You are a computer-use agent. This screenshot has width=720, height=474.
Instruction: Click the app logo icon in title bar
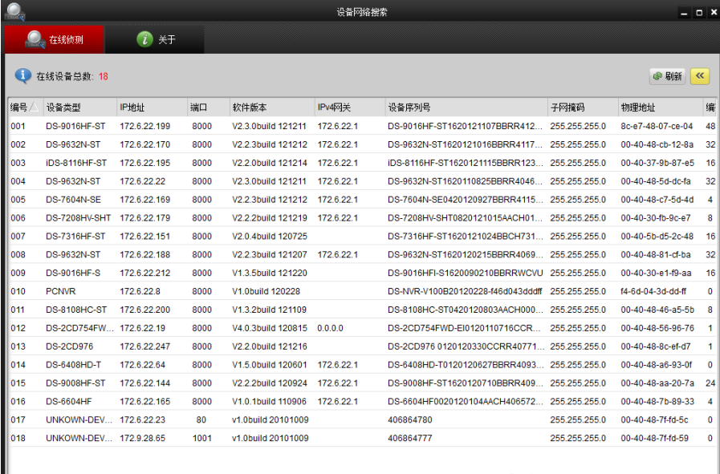pos(15,12)
